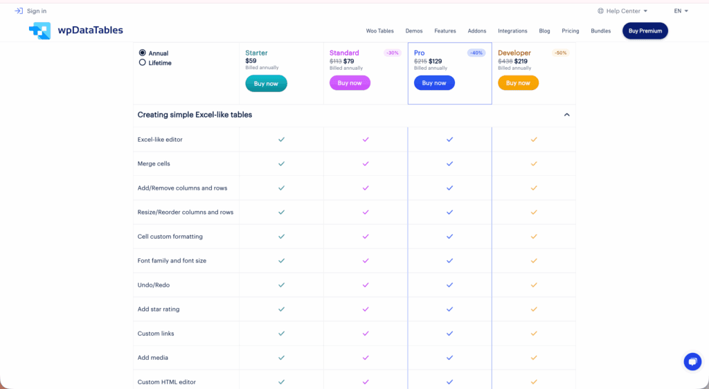Click the sign in arrow icon
Viewport: 709px width, 389px height.
[x=19, y=11]
